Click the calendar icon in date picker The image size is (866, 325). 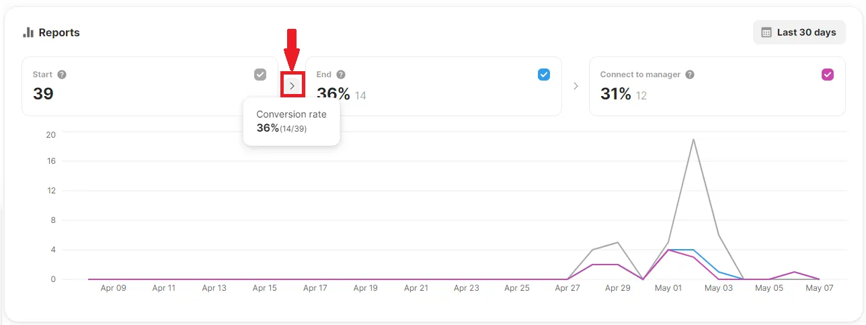tap(766, 32)
